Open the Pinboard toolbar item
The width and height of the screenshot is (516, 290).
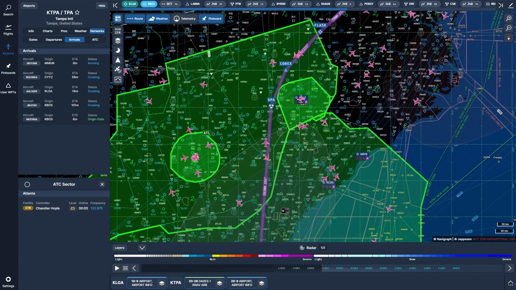pos(211,19)
